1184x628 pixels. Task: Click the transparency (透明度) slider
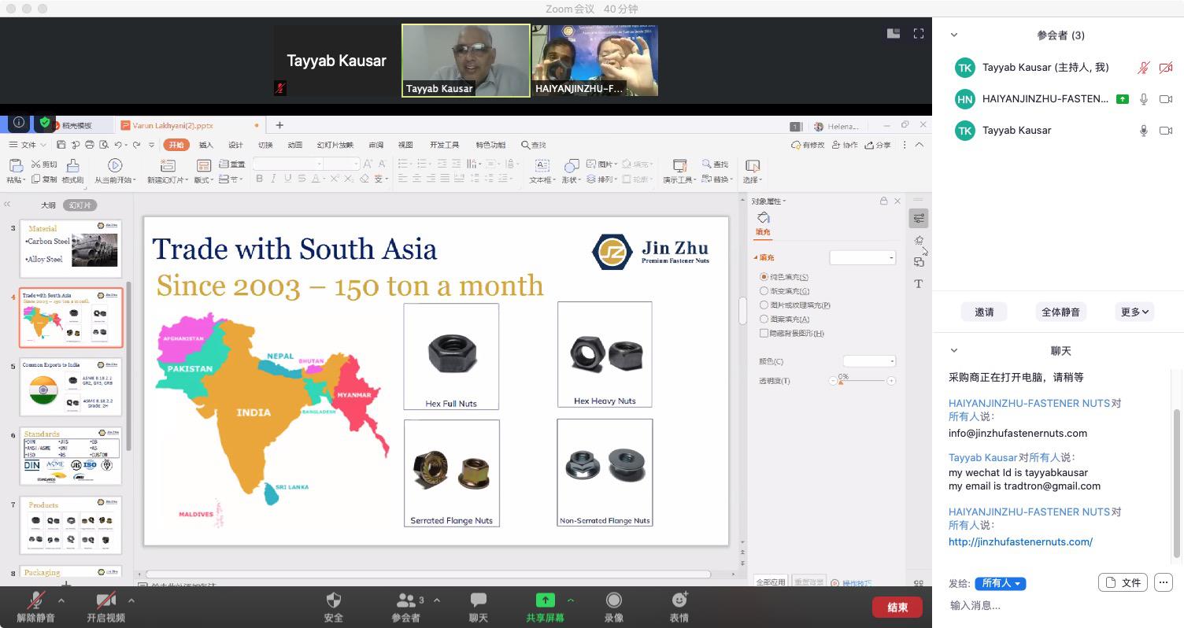[861, 381]
